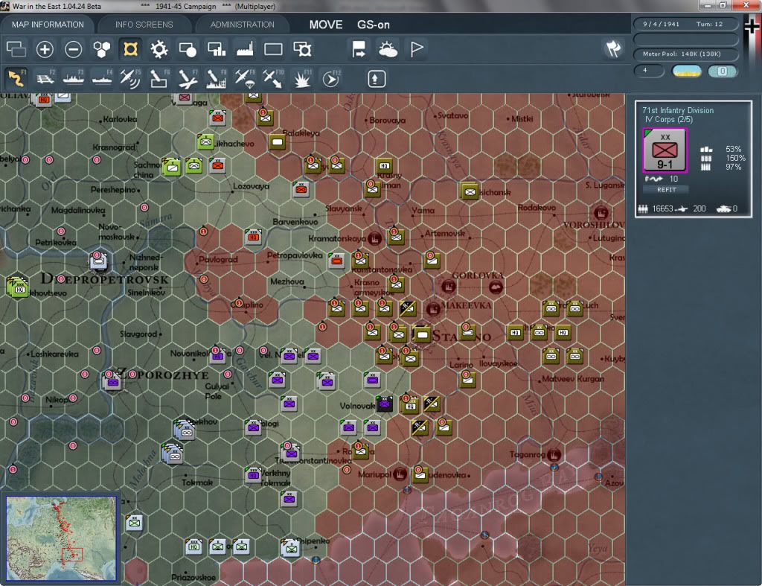Select the white-box unit at Stalino

pos(422,334)
